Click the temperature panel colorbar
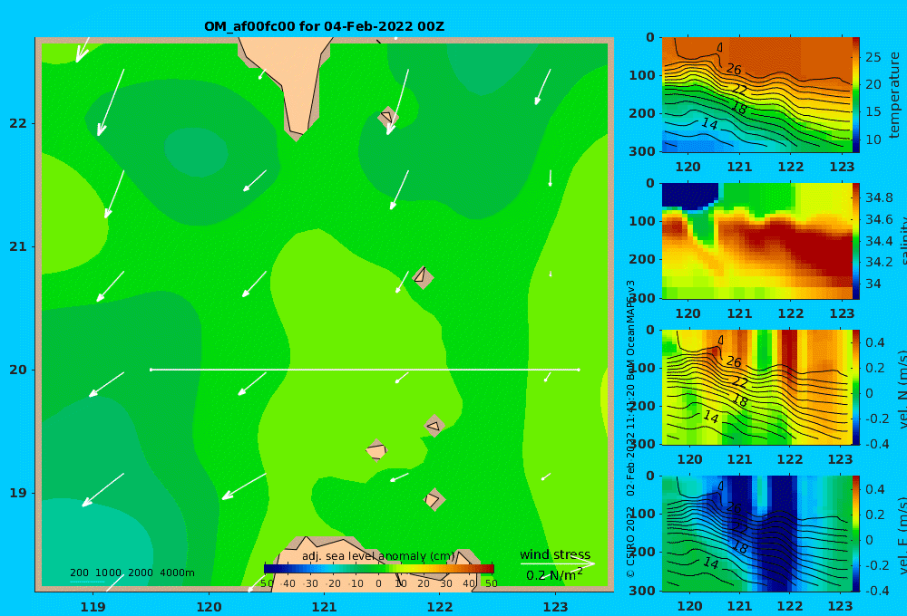Image resolution: width=907 pixels, height=616 pixels. [x=855, y=95]
